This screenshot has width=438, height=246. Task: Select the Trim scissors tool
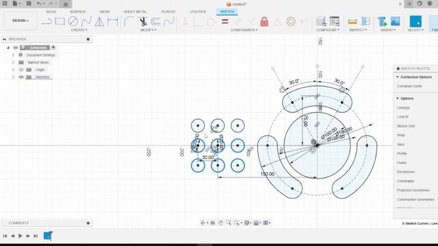pyautogui.click(x=143, y=21)
